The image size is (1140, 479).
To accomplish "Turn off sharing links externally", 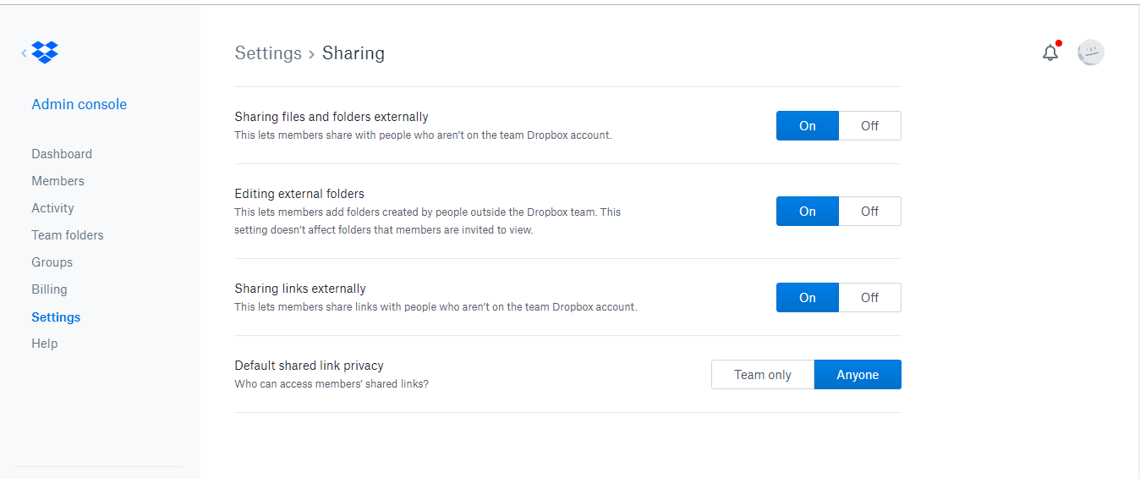I will 870,297.
